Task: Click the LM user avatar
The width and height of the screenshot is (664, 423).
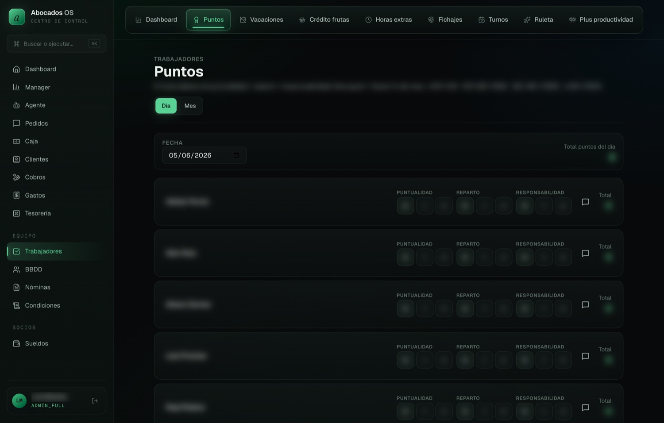Action: [19, 401]
